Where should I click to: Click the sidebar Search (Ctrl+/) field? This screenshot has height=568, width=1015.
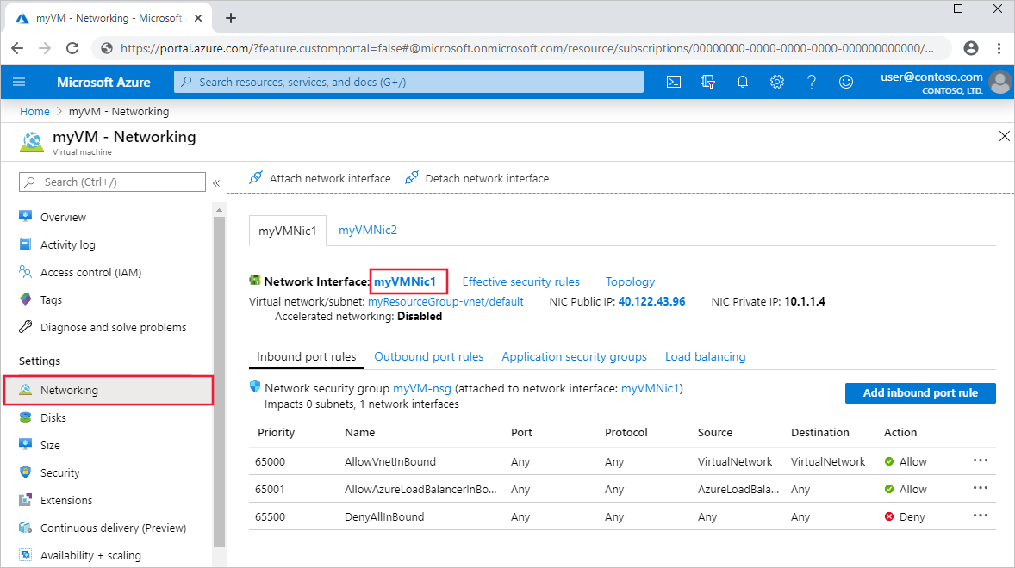112,182
